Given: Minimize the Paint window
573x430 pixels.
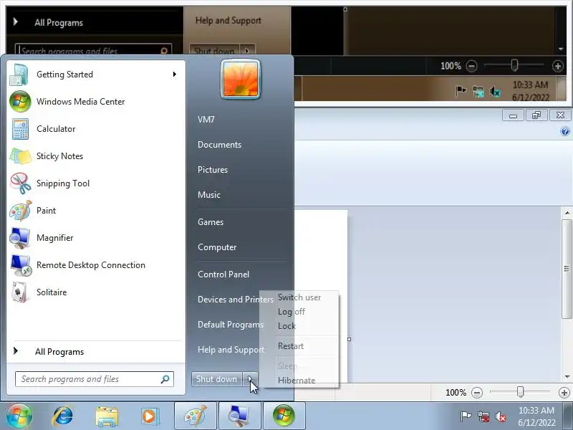Looking at the screenshot, I should 513,116.
